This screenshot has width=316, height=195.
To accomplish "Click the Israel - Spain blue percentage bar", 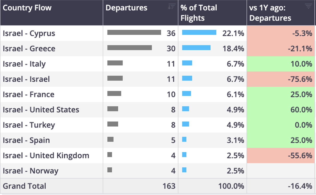I will pos(184,140).
